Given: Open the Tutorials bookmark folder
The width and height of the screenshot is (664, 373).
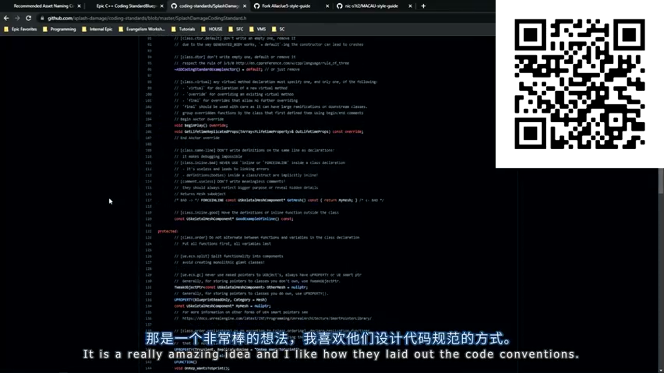Looking at the screenshot, I should click(184, 30).
